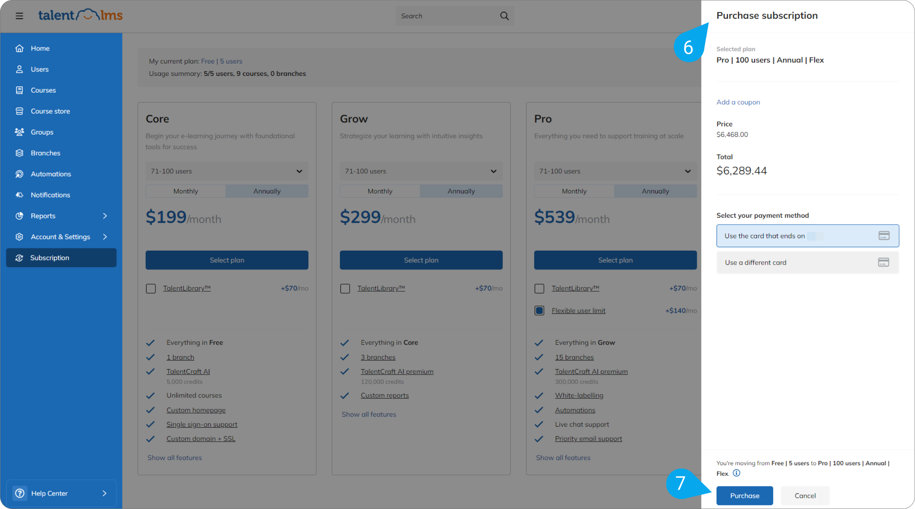This screenshot has width=915, height=509.
Task: Expand the Help Center chevron
Action: [105, 493]
